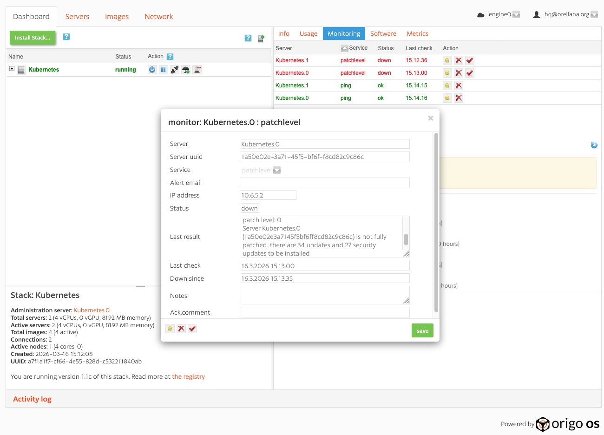Expand the Kubernetes stack tree row

[x=12, y=69]
